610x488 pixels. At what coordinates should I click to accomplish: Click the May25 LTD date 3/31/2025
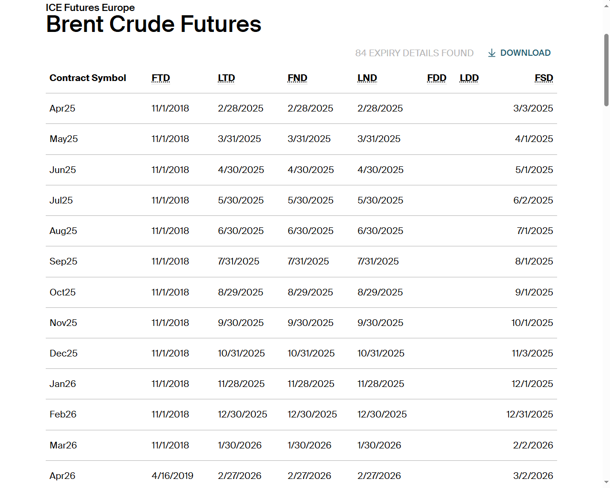[239, 139]
